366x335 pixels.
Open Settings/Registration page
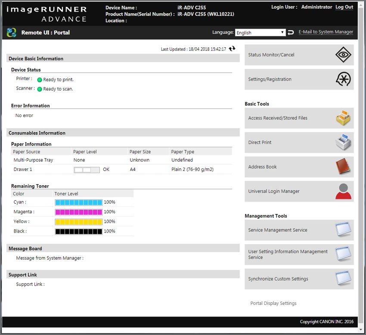(x=299, y=79)
